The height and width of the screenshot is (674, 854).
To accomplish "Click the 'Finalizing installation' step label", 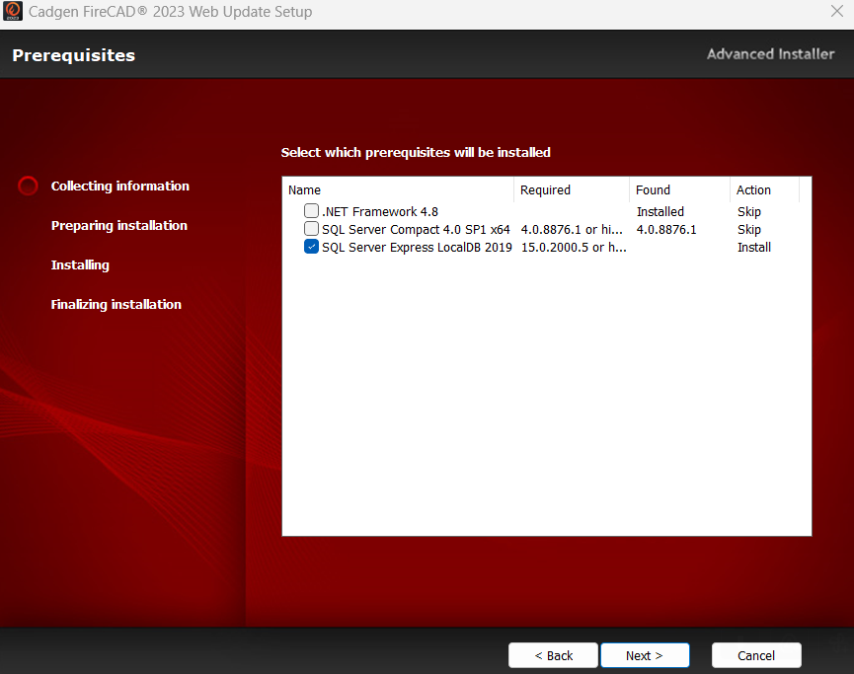I will (116, 304).
